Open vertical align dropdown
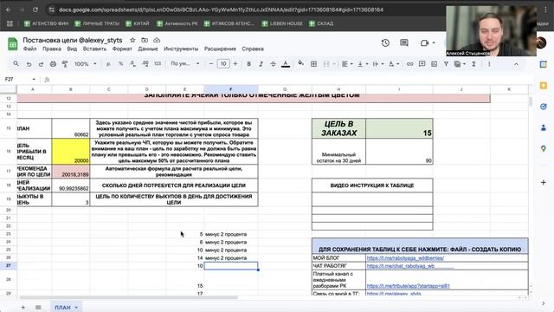The width and height of the screenshot is (554, 312). pos(363,64)
